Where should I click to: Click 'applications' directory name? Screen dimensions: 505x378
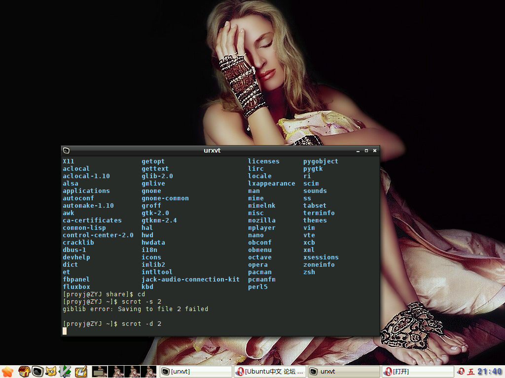[x=86, y=191]
